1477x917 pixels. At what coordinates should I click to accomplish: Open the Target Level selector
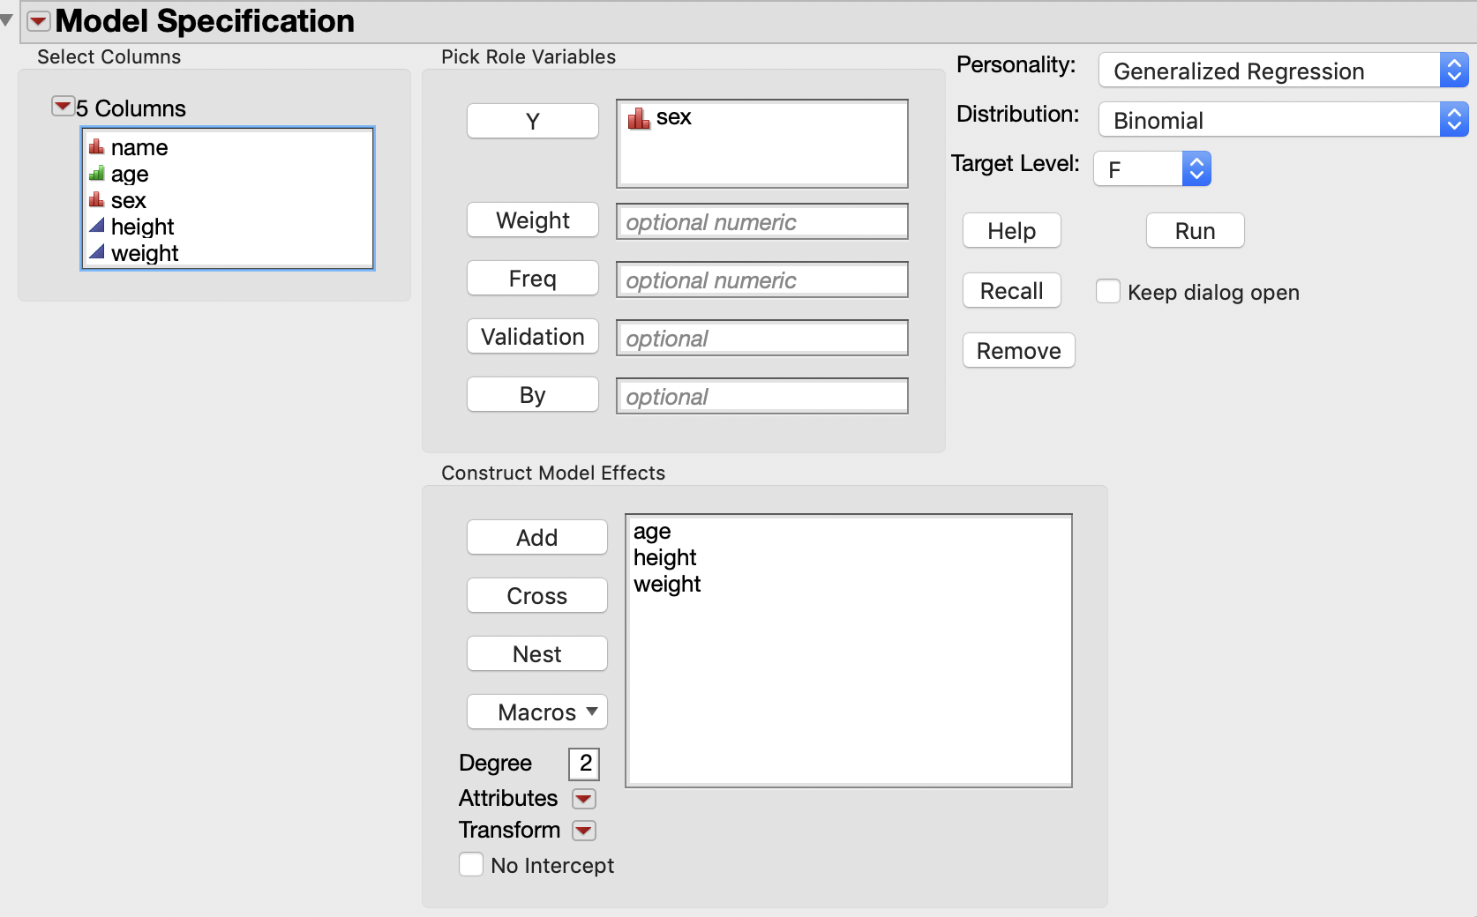(x=1197, y=168)
